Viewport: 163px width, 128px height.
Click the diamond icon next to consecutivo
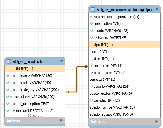tap(91, 23)
